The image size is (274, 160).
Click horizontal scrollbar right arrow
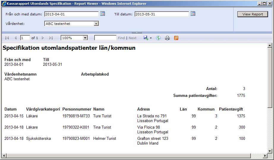click(265, 156)
